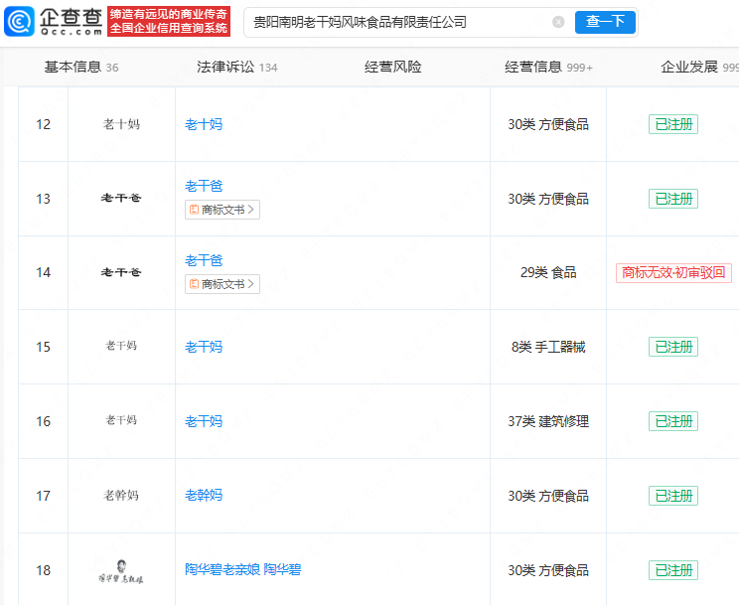The height and width of the screenshot is (605, 739).
Task: Click the 陶华碧 portrait trademark image in row 18
Action: (121, 572)
